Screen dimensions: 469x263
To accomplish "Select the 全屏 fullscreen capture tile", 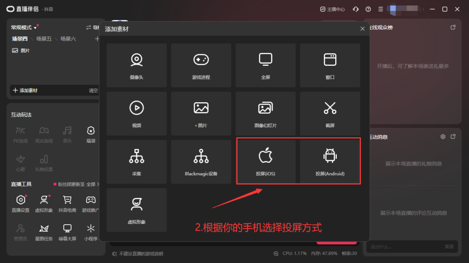I will point(266,65).
